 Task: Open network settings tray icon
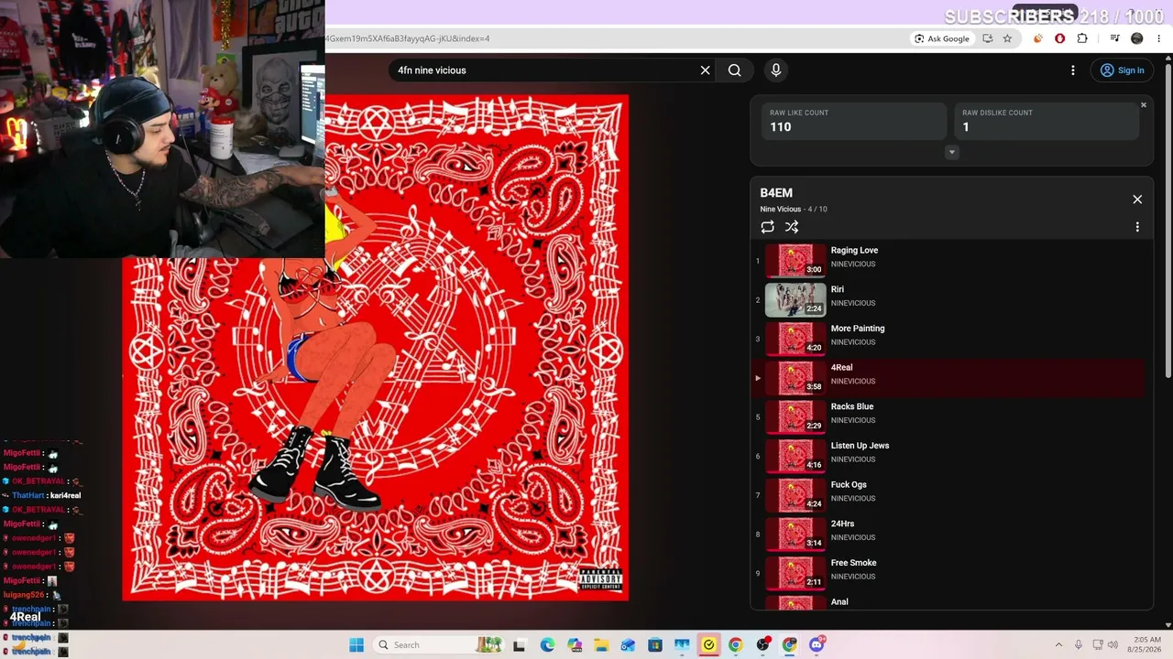[1098, 645]
